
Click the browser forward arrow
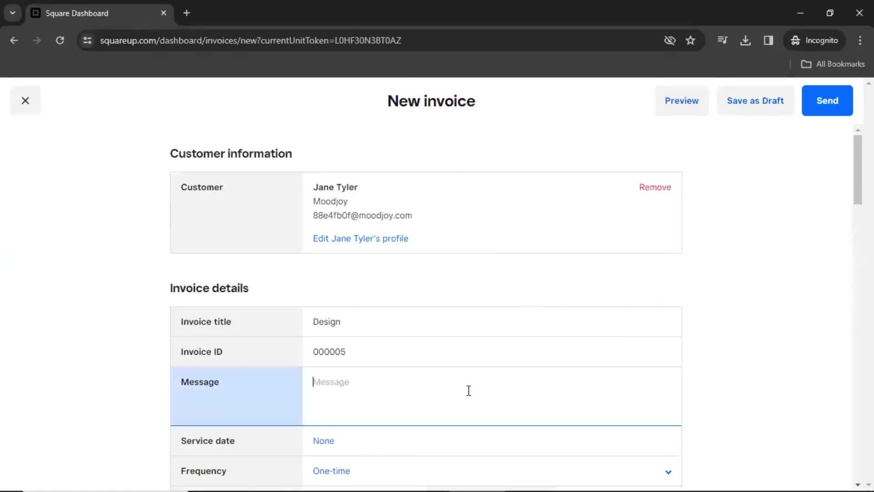pyautogui.click(x=37, y=41)
